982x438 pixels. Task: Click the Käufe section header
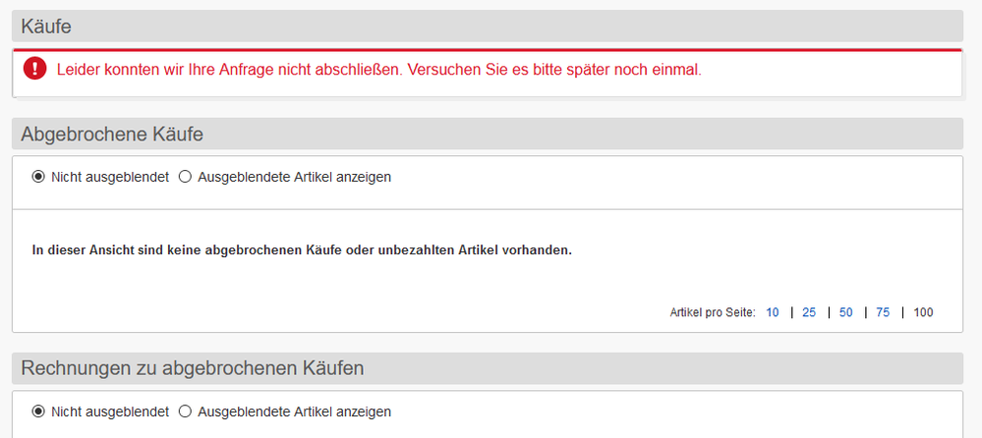[46, 27]
